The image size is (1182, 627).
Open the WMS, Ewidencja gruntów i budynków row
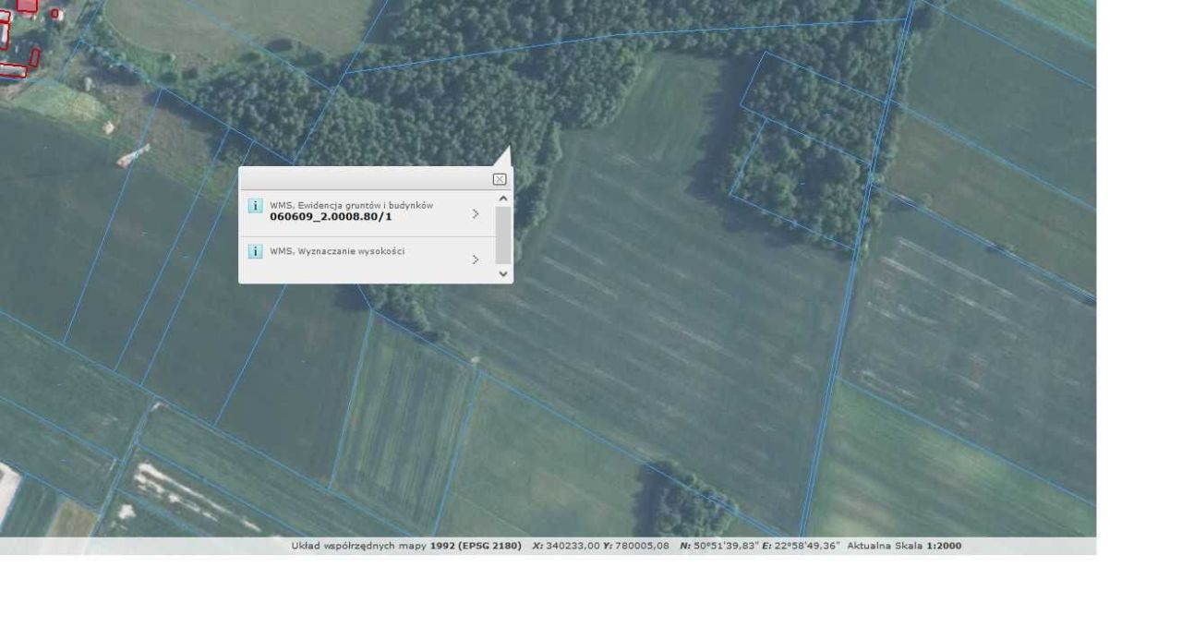(x=368, y=213)
